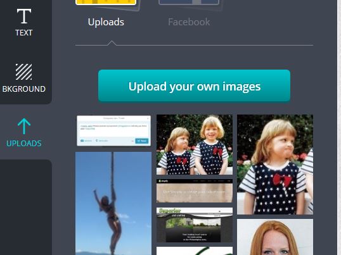Select the Text tool icon
Screen dimensions: 341x255
24,16
